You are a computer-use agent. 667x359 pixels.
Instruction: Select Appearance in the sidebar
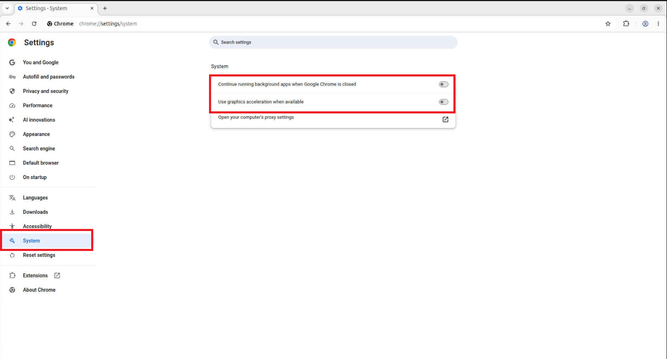36,134
